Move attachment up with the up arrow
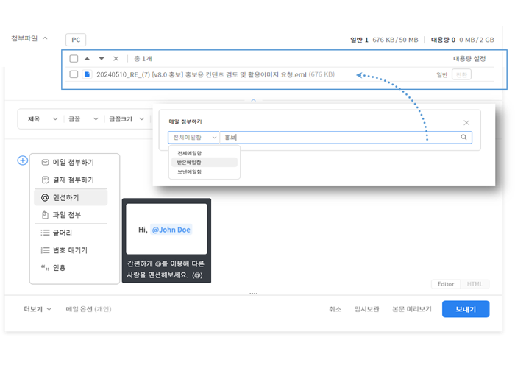 [88, 58]
